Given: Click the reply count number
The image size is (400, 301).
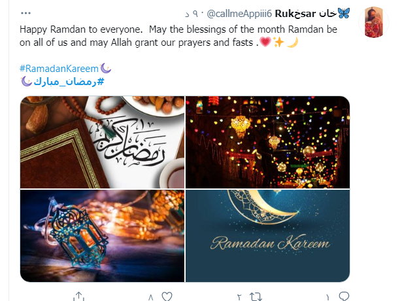Looking at the screenshot, I should point(327,297).
